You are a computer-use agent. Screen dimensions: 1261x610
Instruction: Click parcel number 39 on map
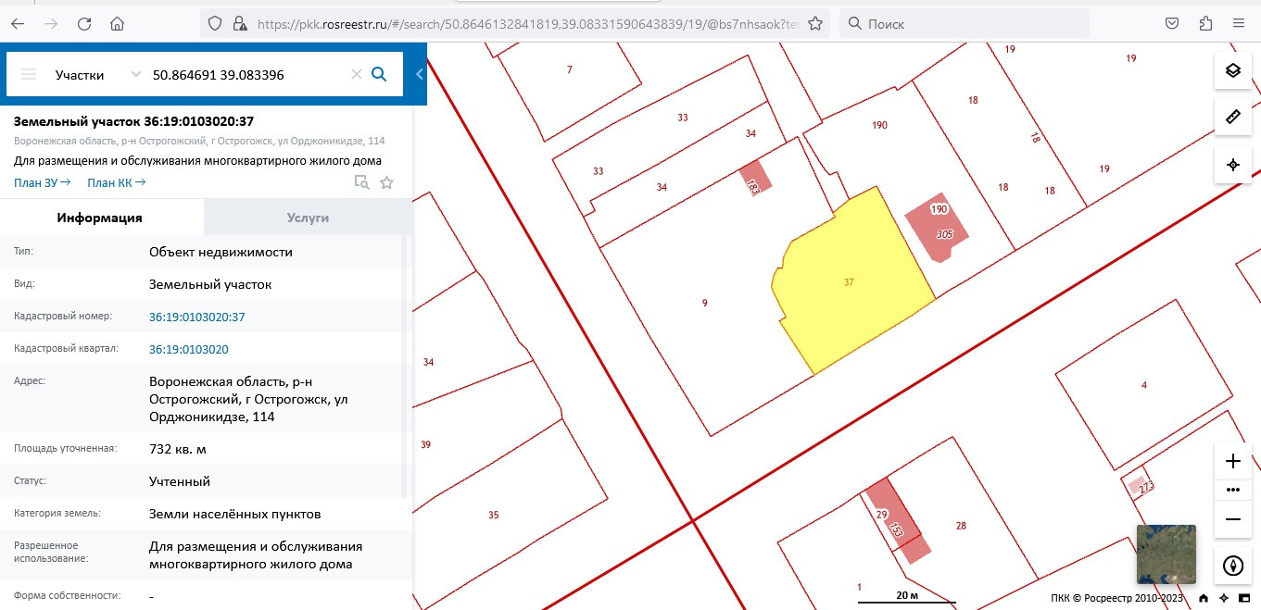click(426, 445)
